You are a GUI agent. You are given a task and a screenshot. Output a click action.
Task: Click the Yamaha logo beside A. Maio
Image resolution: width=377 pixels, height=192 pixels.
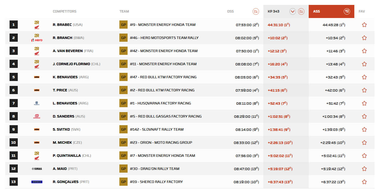pyautogui.click(x=37, y=169)
